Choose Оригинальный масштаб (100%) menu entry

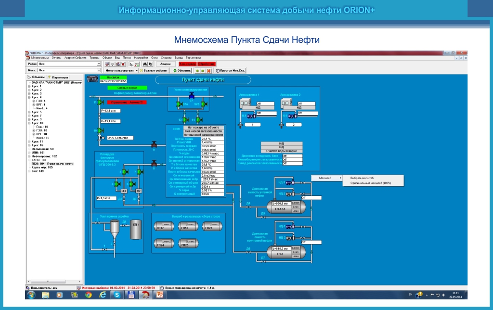[371, 183]
